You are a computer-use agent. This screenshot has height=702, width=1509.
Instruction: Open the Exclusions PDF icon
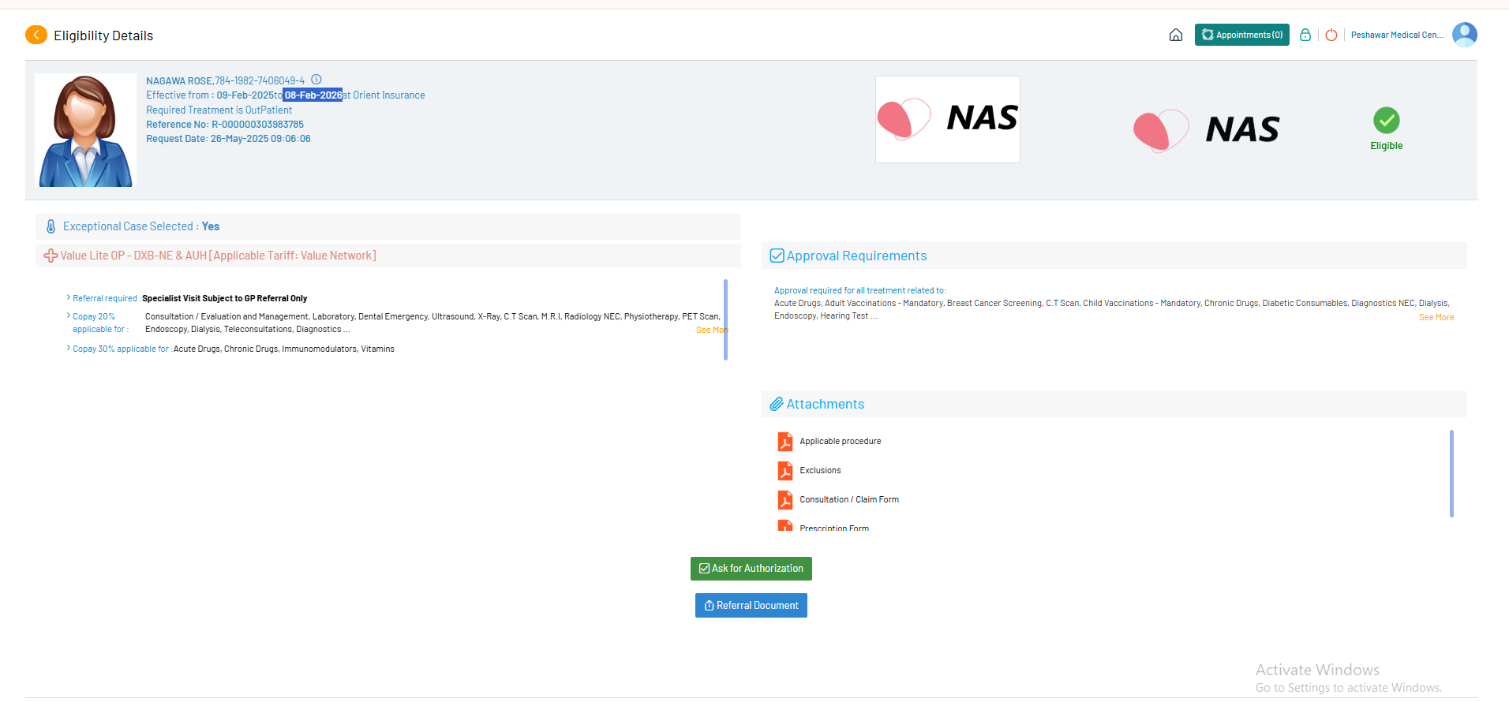tap(785, 471)
